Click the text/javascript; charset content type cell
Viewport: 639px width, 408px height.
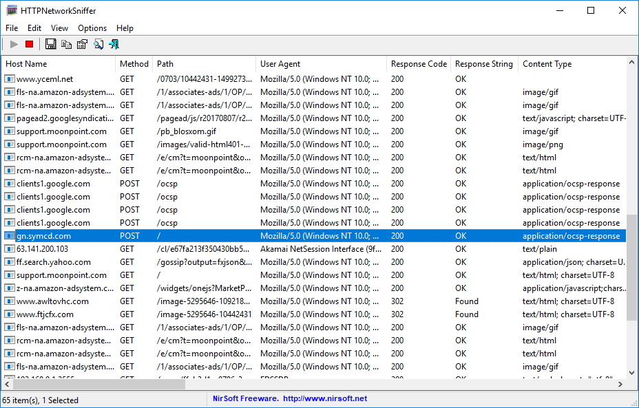(574, 118)
